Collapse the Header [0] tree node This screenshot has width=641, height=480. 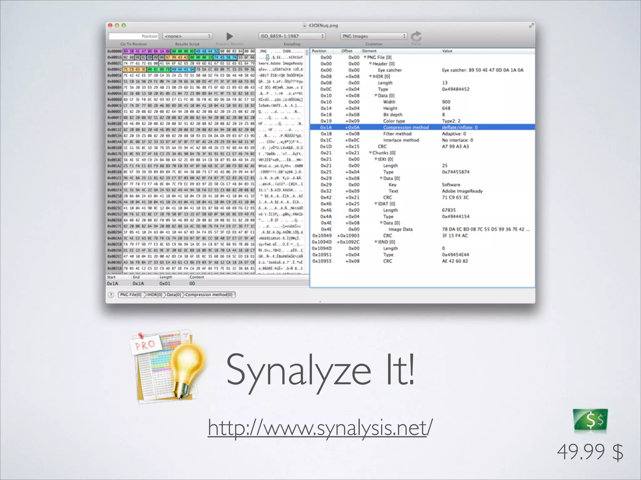[x=370, y=64]
